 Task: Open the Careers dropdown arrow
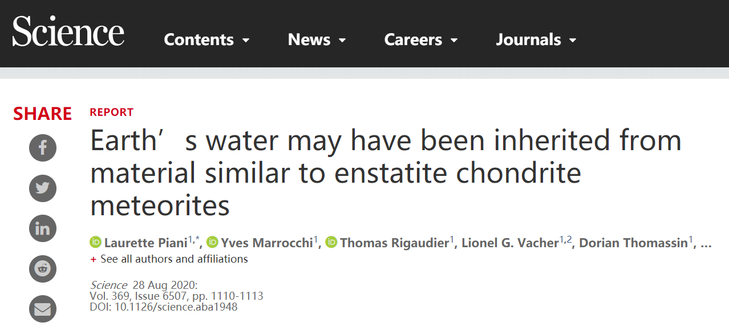pos(455,41)
